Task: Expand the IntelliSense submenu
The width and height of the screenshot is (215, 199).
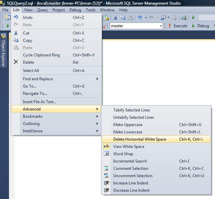Action: pos(33,131)
